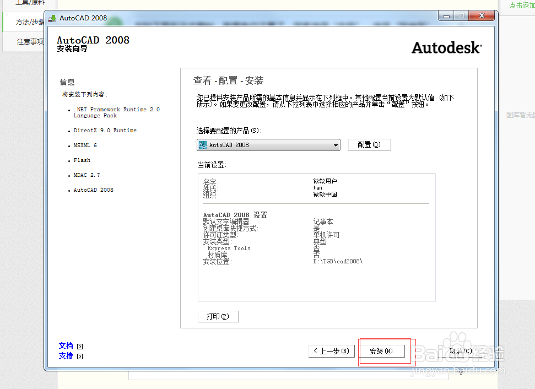The image size is (535, 389).
Task: Click the 微软中国 organization value
Action: pyautogui.click(x=325, y=194)
